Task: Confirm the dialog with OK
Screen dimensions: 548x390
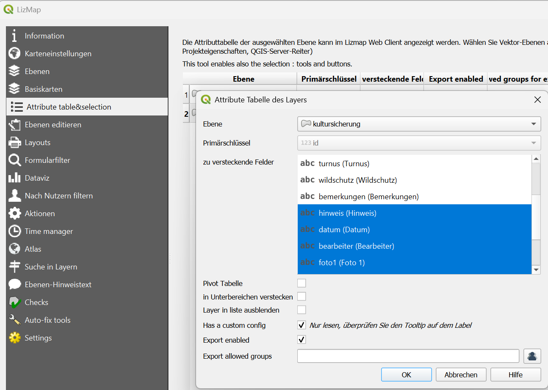Action: 406,375
